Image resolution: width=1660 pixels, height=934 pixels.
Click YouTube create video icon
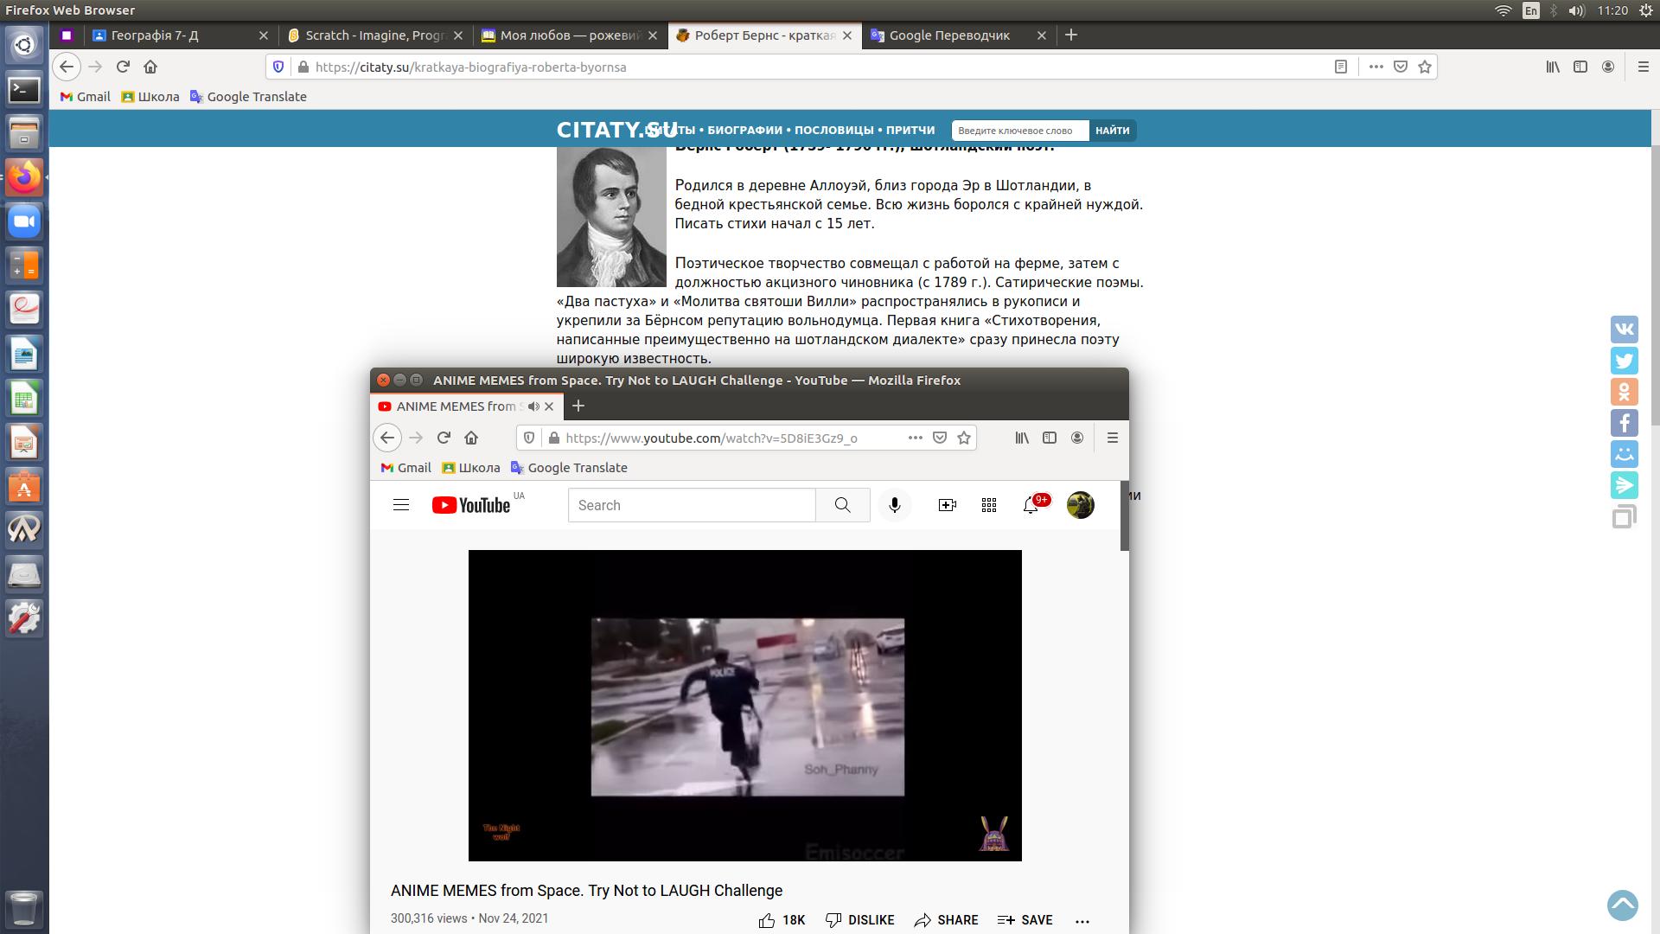(x=947, y=505)
